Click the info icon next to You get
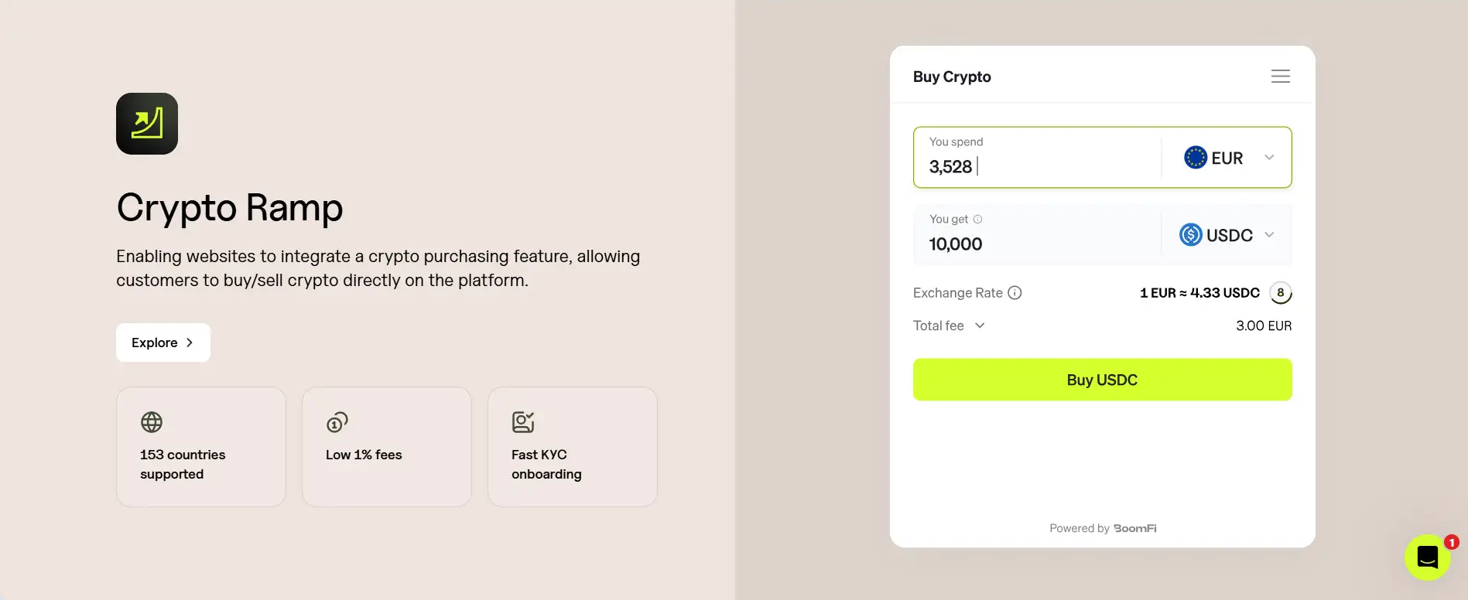 click(977, 220)
